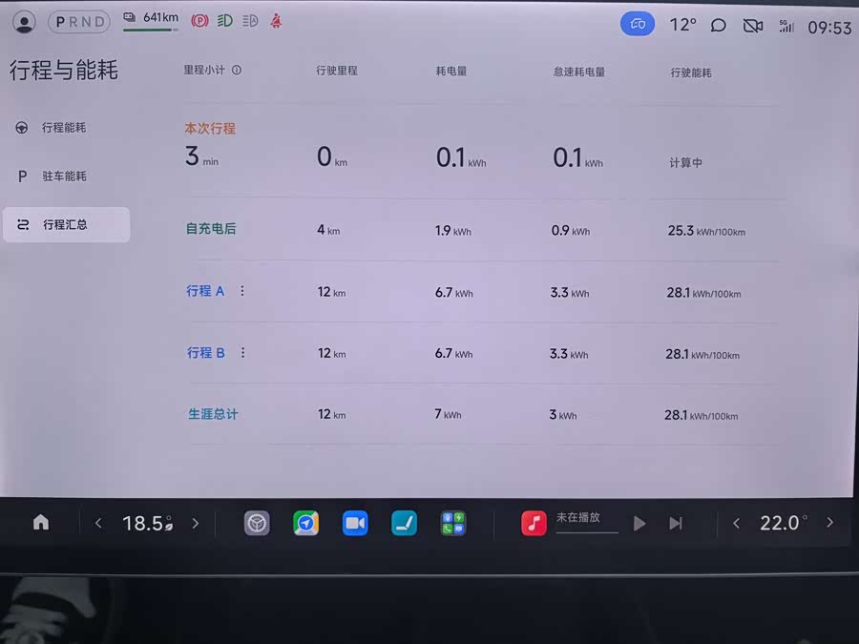Image resolution: width=859 pixels, height=644 pixels.
Task: Open options menu for 行程 B
Action: [242, 352]
